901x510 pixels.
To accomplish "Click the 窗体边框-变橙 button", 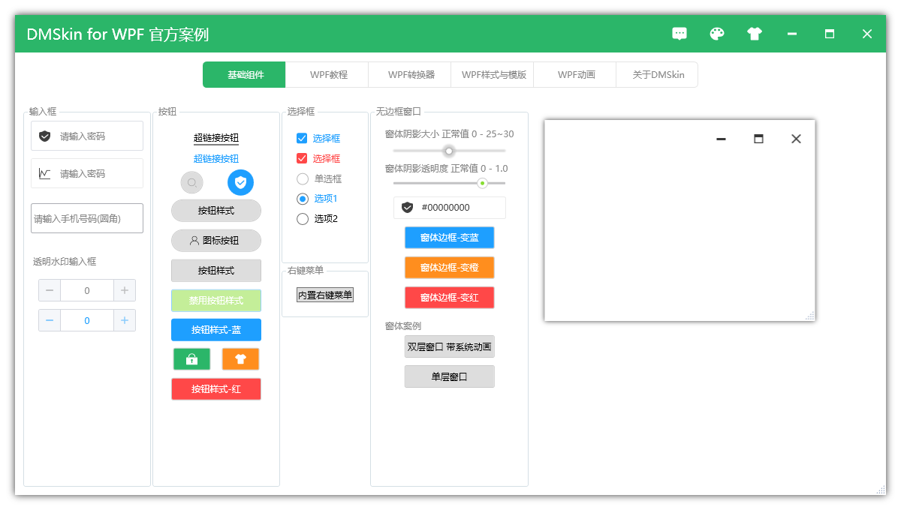I will pos(450,268).
